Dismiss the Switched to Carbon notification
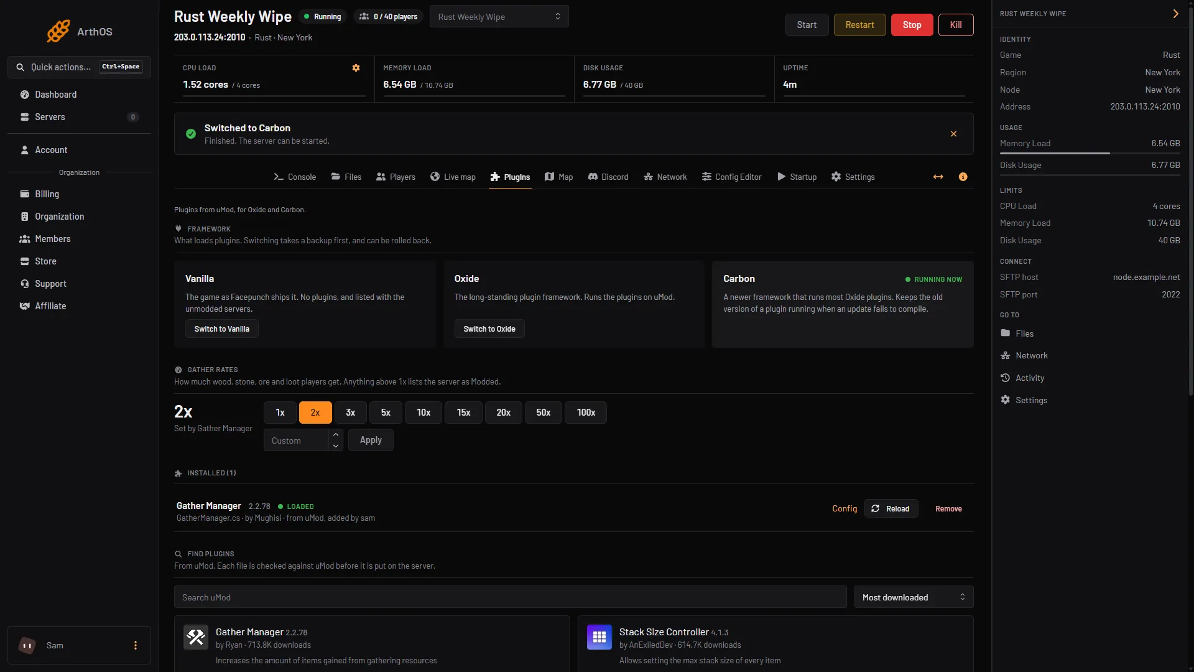 (953, 134)
